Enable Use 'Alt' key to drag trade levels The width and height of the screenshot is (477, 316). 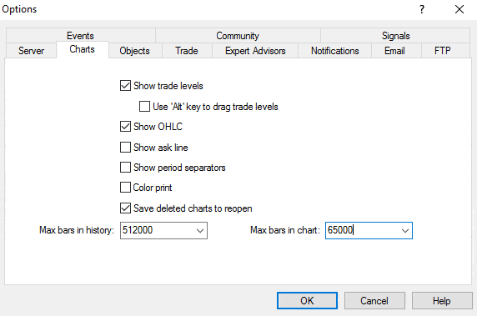[144, 107]
